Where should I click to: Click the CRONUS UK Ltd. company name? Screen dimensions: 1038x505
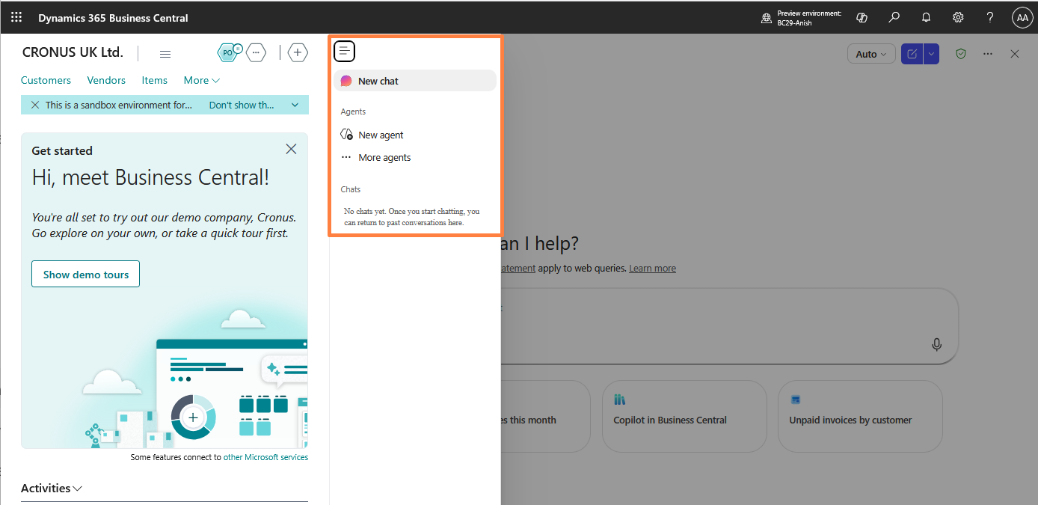point(73,52)
